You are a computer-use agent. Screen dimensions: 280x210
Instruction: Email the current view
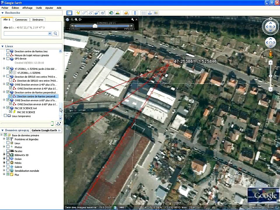143,13
